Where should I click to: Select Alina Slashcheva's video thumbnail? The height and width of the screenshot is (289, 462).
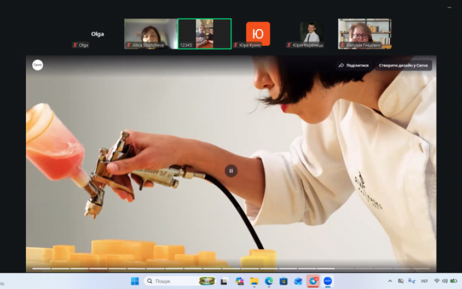coord(151,33)
